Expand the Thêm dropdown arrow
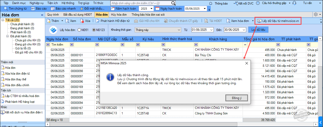323x127 pixels. 62,21
